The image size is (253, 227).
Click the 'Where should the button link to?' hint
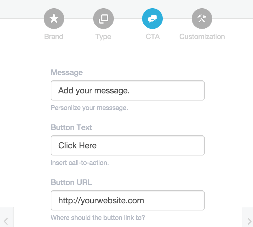coord(98,218)
